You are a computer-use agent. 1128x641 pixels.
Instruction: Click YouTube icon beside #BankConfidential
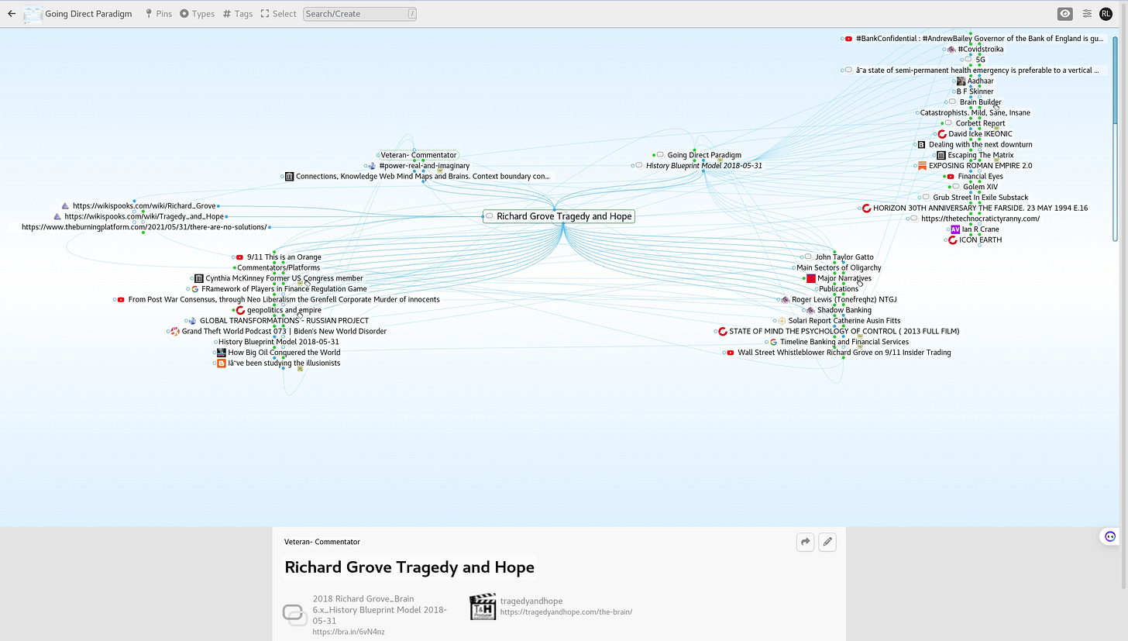click(849, 39)
